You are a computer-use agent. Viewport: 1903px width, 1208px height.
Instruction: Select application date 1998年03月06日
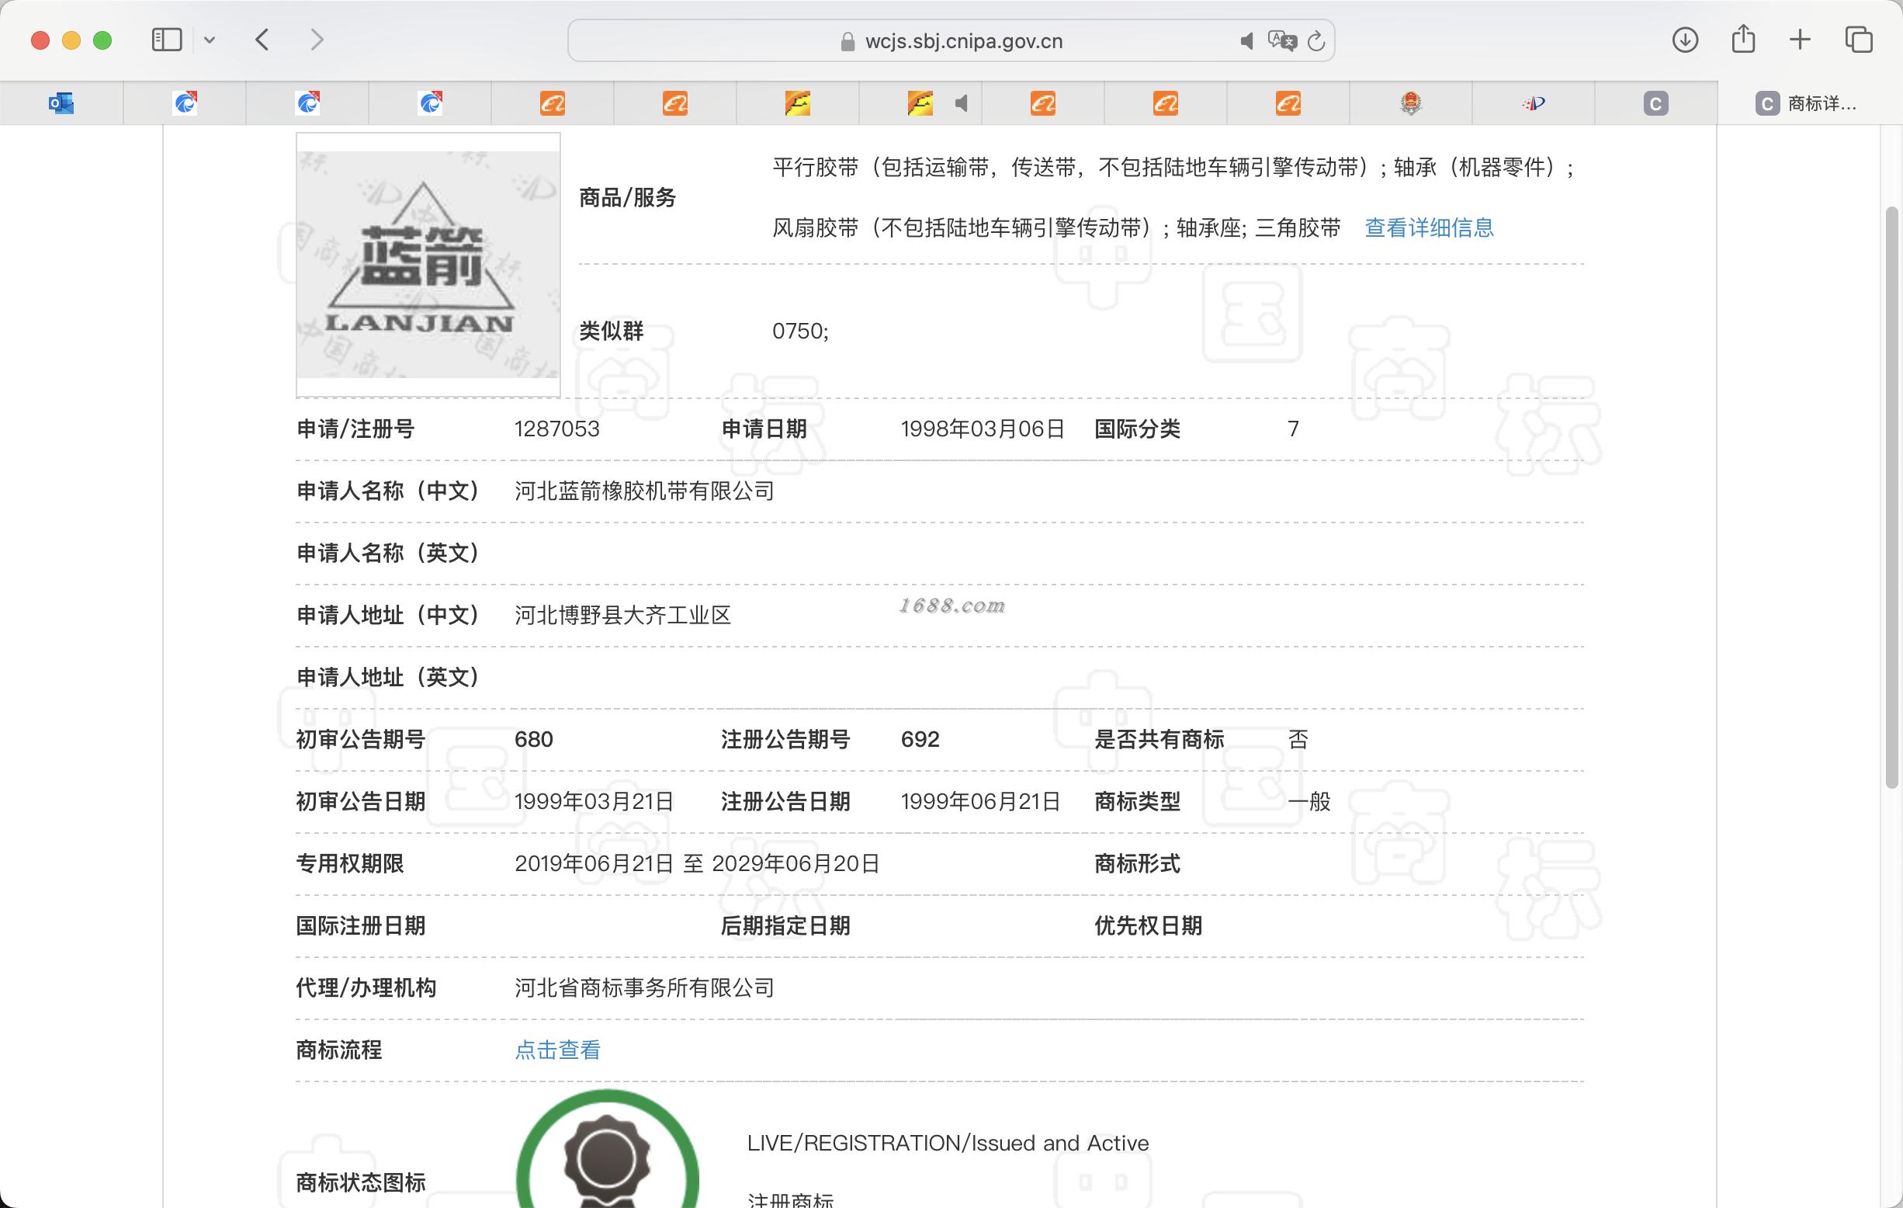click(983, 429)
